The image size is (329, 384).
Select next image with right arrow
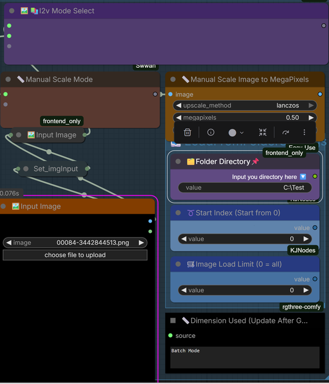tap(141, 242)
